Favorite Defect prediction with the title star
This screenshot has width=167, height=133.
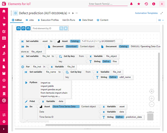69,13
